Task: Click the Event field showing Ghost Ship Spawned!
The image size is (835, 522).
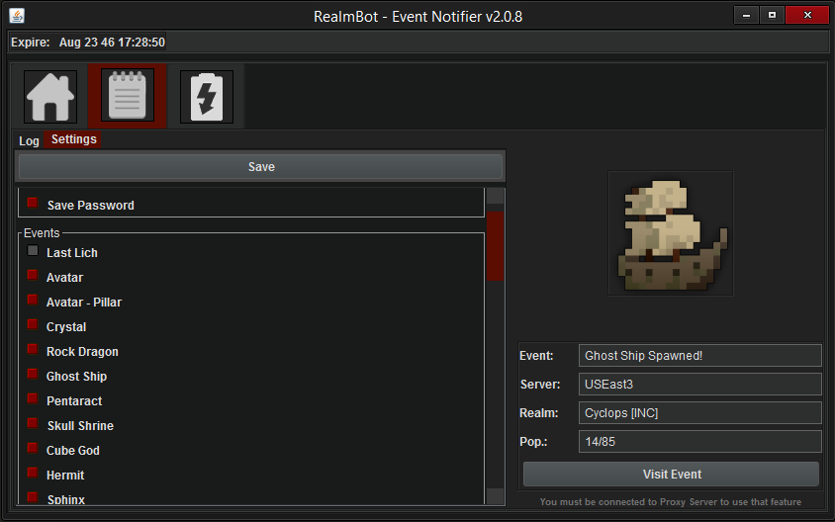Action: [699, 356]
